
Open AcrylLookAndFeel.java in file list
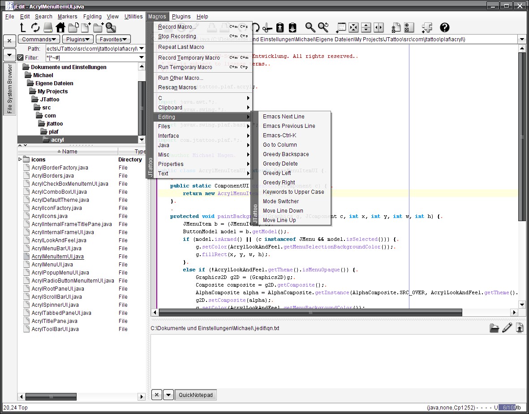point(59,240)
